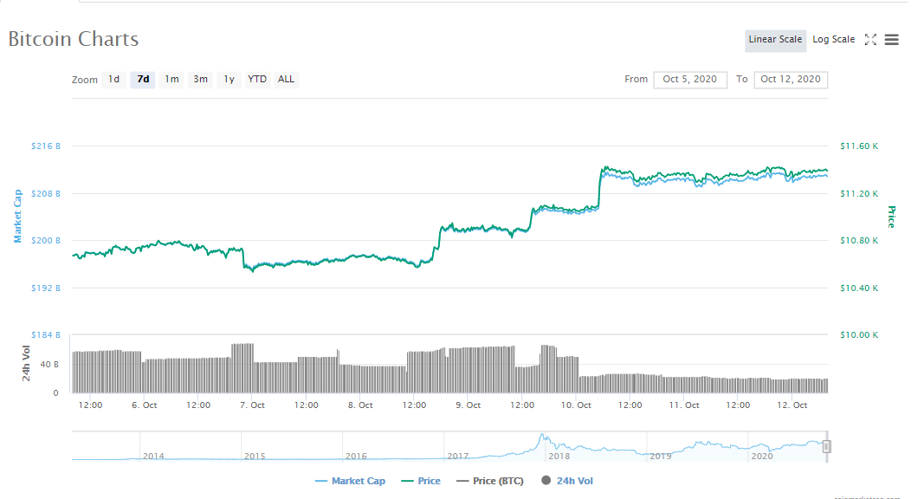Click the price line near 10. Oct

coord(577,210)
